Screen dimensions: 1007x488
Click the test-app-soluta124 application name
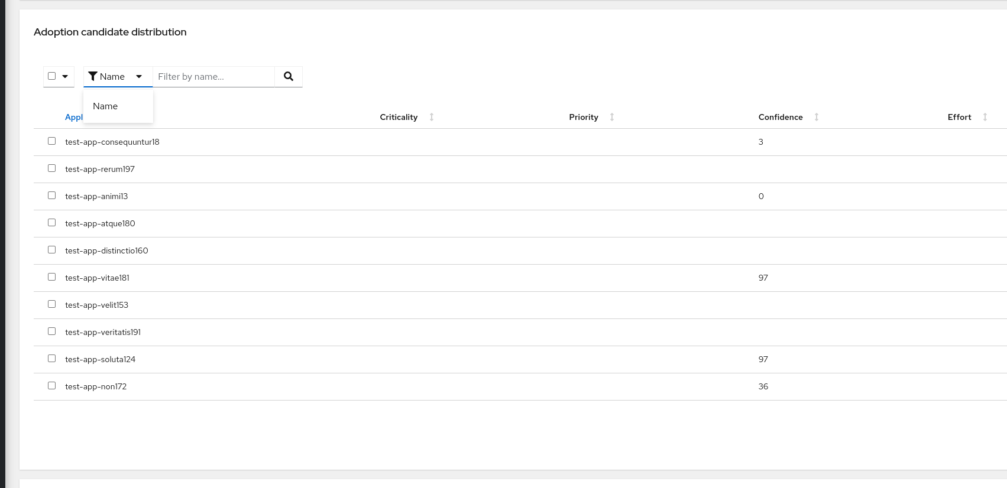pyautogui.click(x=100, y=359)
